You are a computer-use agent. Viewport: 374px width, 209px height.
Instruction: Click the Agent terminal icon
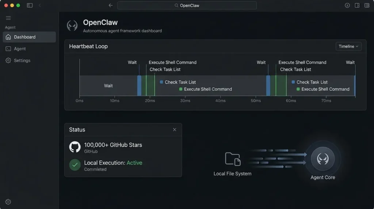8,49
